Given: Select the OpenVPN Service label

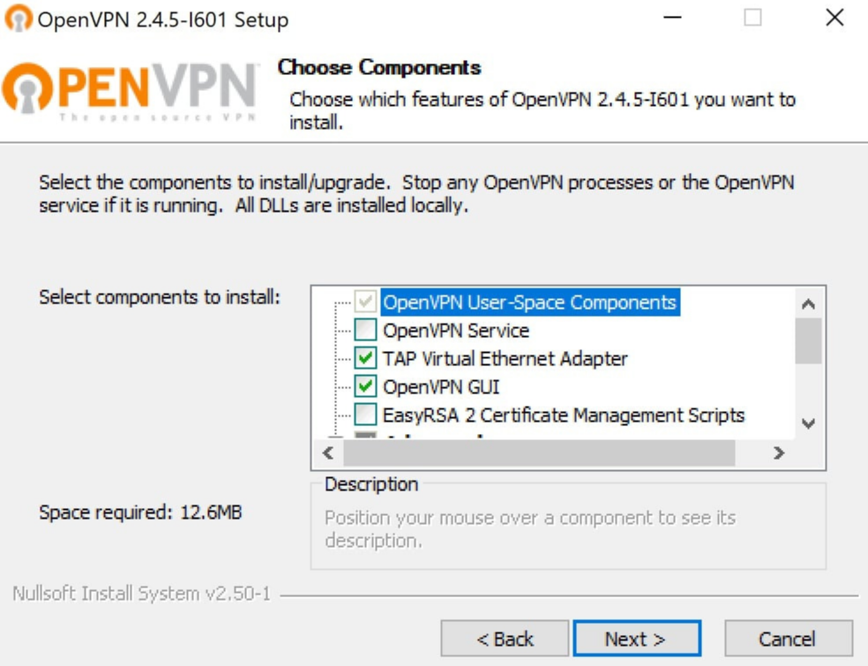Looking at the screenshot, I should pos(456,331).
